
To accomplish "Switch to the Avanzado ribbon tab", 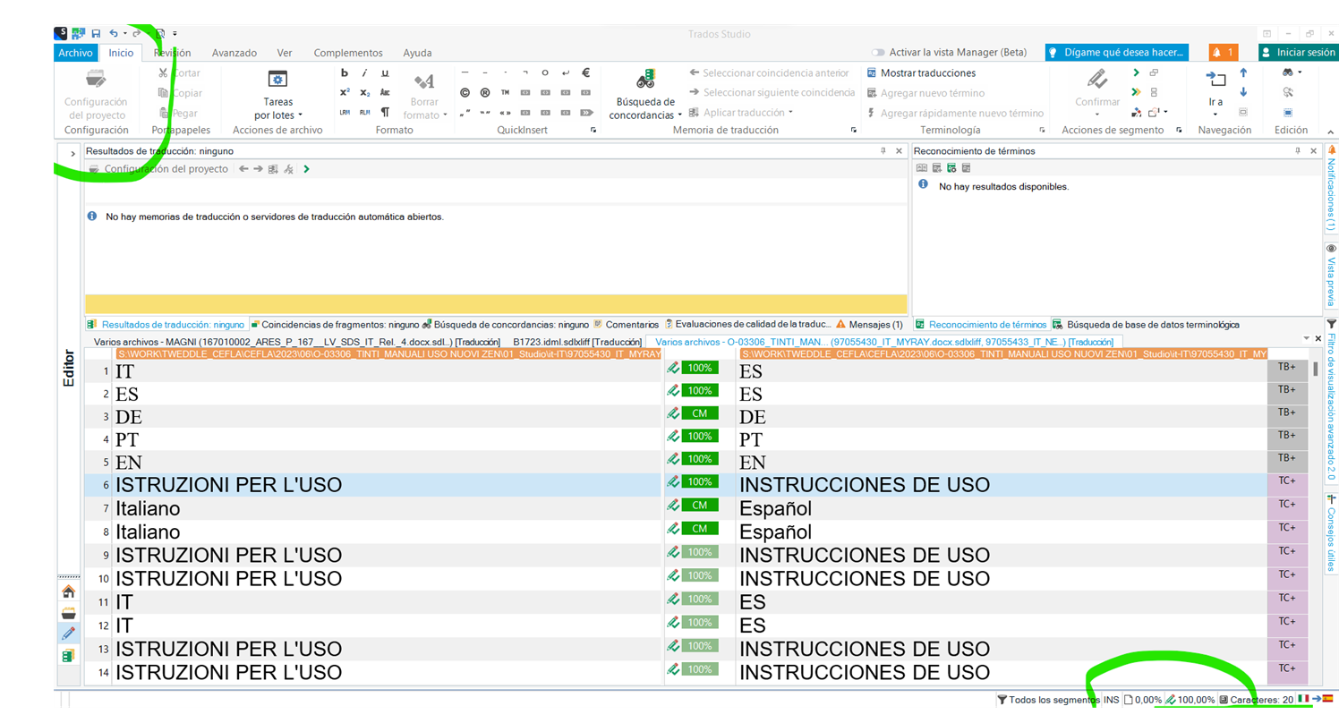I will point(235,53).
